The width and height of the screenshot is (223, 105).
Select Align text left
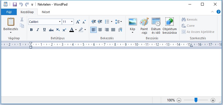[x=93, y=30]
